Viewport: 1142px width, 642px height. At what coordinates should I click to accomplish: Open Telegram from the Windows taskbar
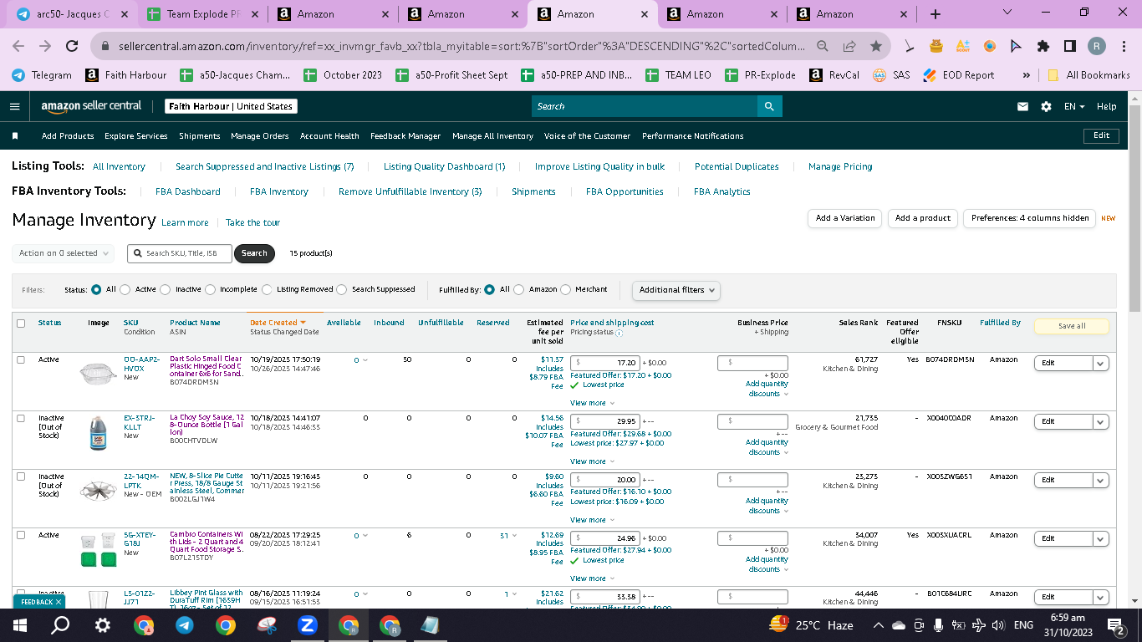pos(185,625)
